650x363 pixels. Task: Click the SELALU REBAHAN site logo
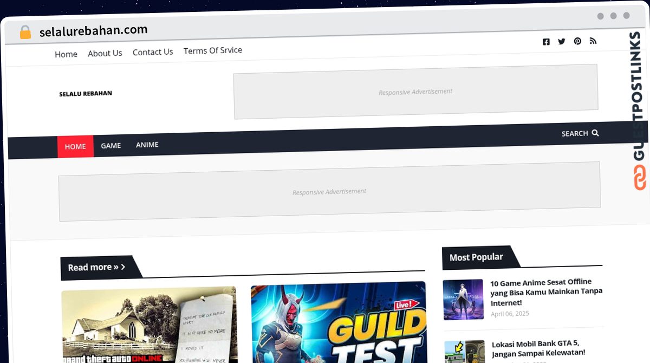click(x=86, y=94)
